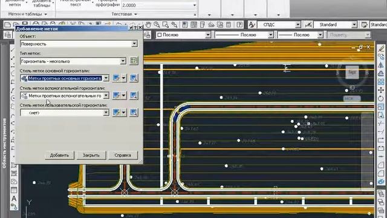387x218 pixels.
Task: Select the Offset tool
Action: click(x=381, y=73)
